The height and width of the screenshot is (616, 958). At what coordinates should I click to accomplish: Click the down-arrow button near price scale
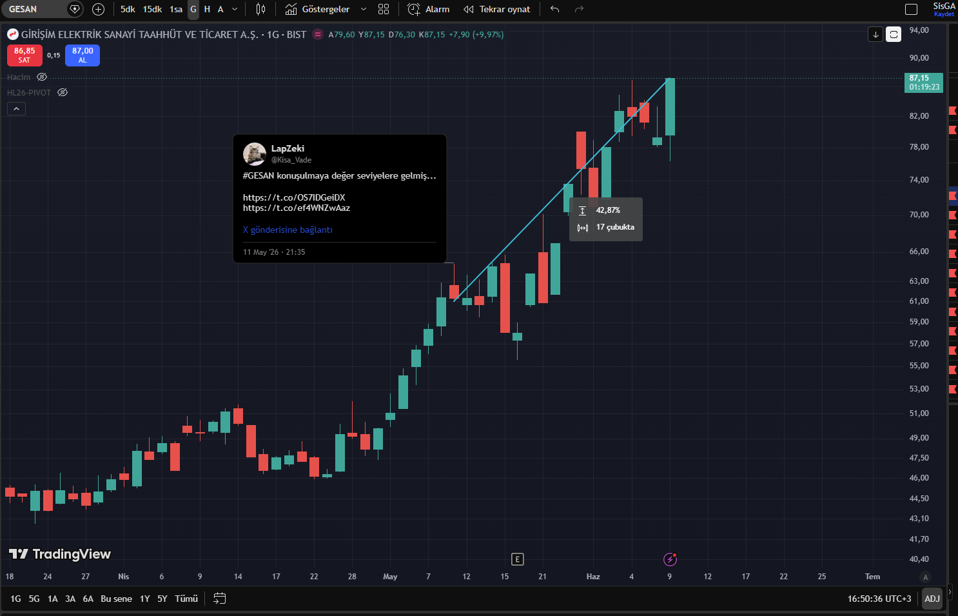pyautogui.click(x=875, y=34)
